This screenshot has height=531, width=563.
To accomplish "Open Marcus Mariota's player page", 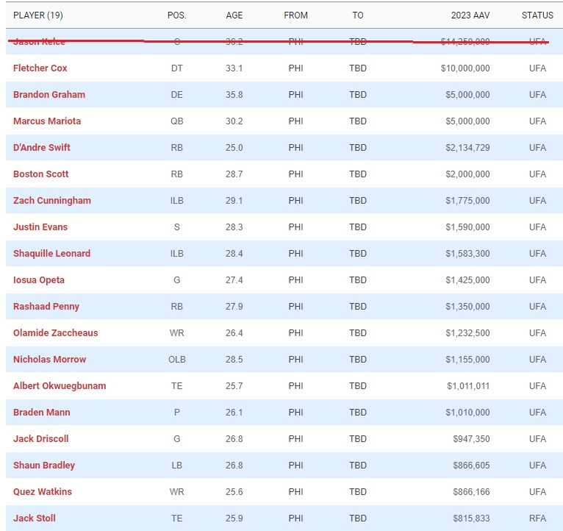I will (47, 121).
